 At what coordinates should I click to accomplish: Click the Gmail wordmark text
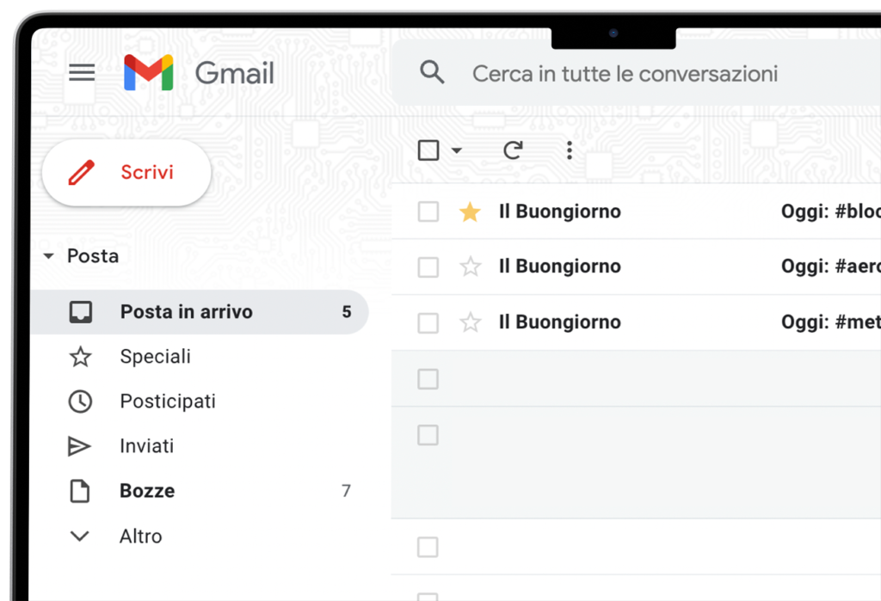234,73
